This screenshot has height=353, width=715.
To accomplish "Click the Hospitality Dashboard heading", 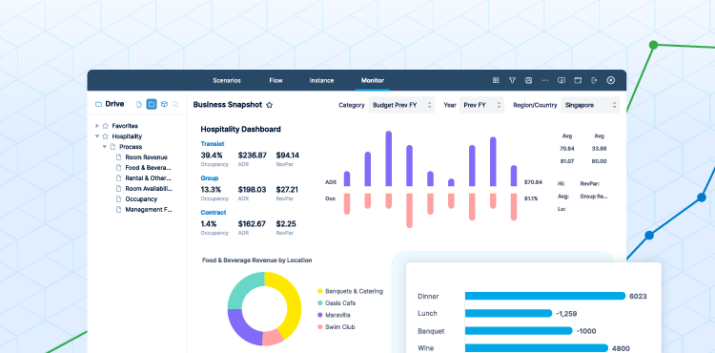I will point(241,130).
